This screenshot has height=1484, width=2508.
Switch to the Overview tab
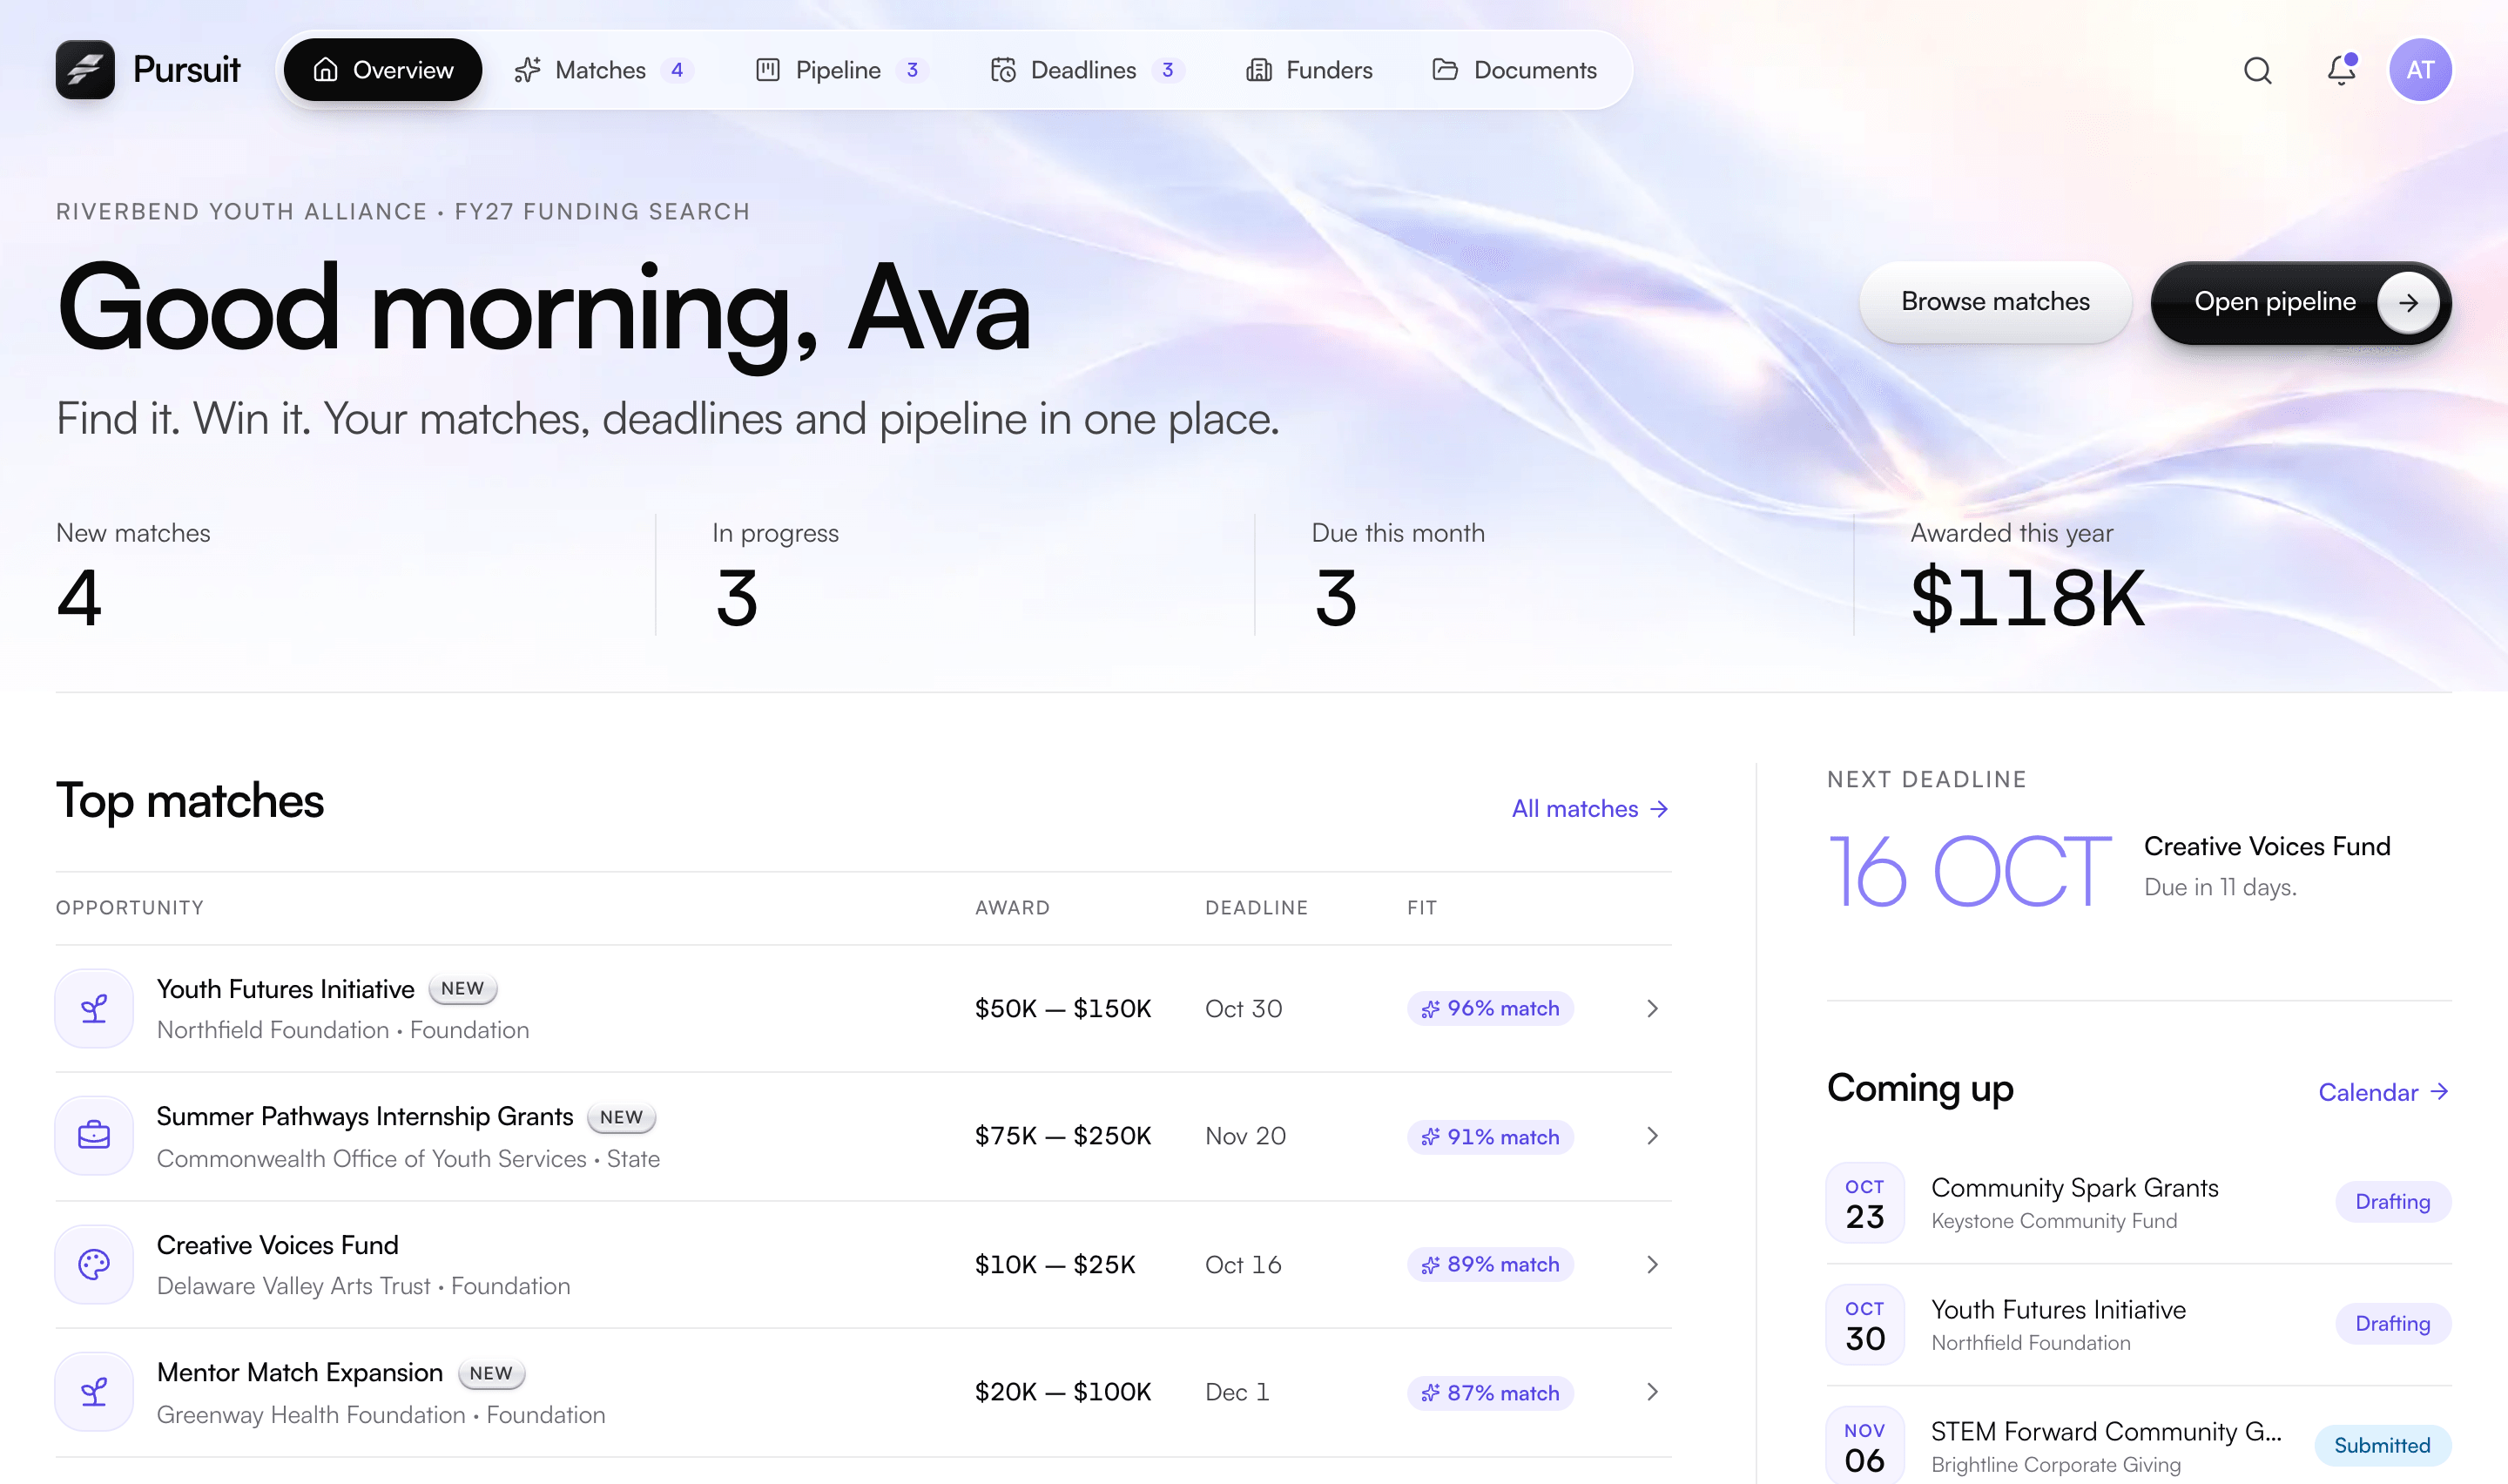click(383, 70)
